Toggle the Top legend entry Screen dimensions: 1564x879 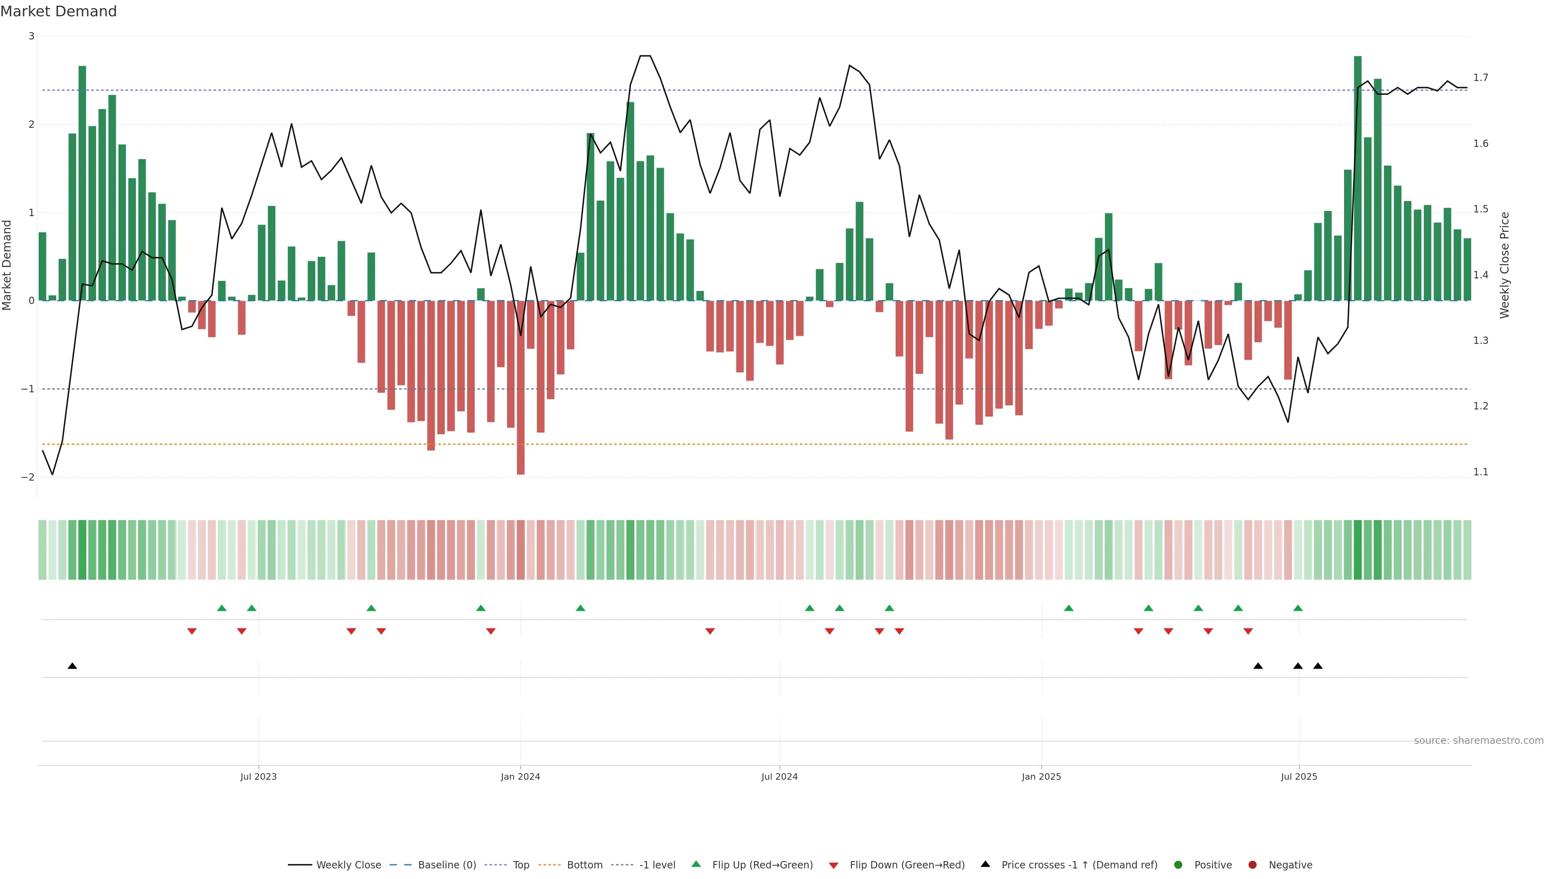click(521, 864)
